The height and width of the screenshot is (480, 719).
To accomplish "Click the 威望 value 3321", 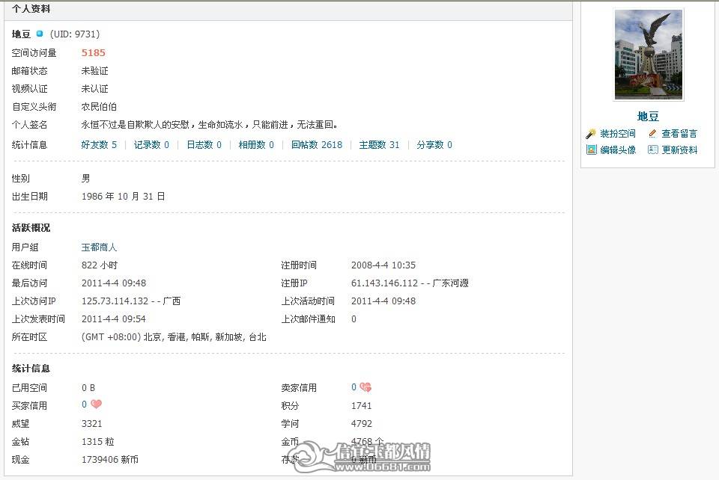I will (x=91, y=424).
